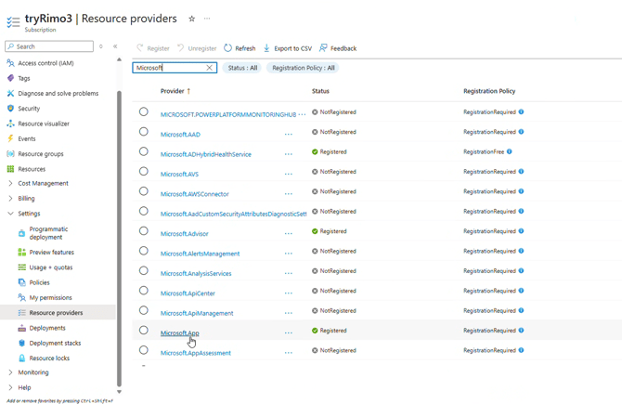Open Feedback from the toolbar
This screenshot has width=622, height=404.
338,48
